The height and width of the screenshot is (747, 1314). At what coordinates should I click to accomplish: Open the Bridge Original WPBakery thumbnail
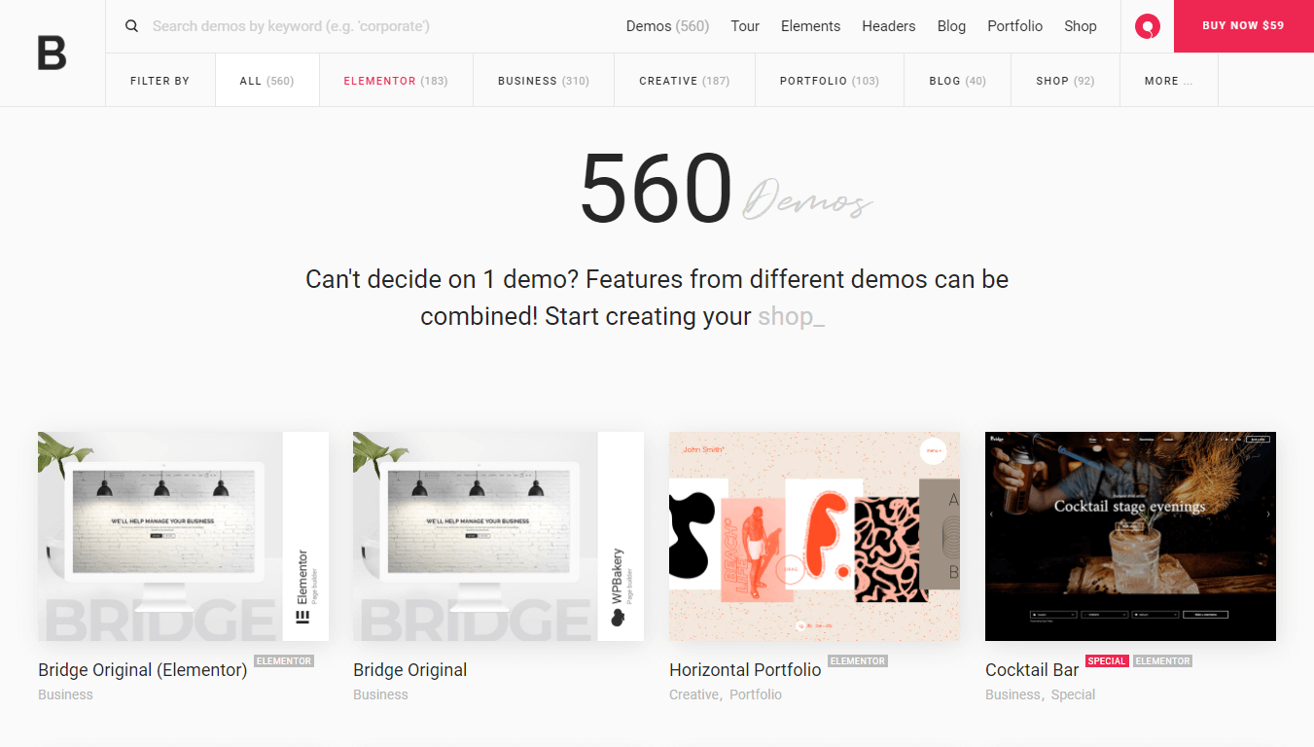coord(498,537)
